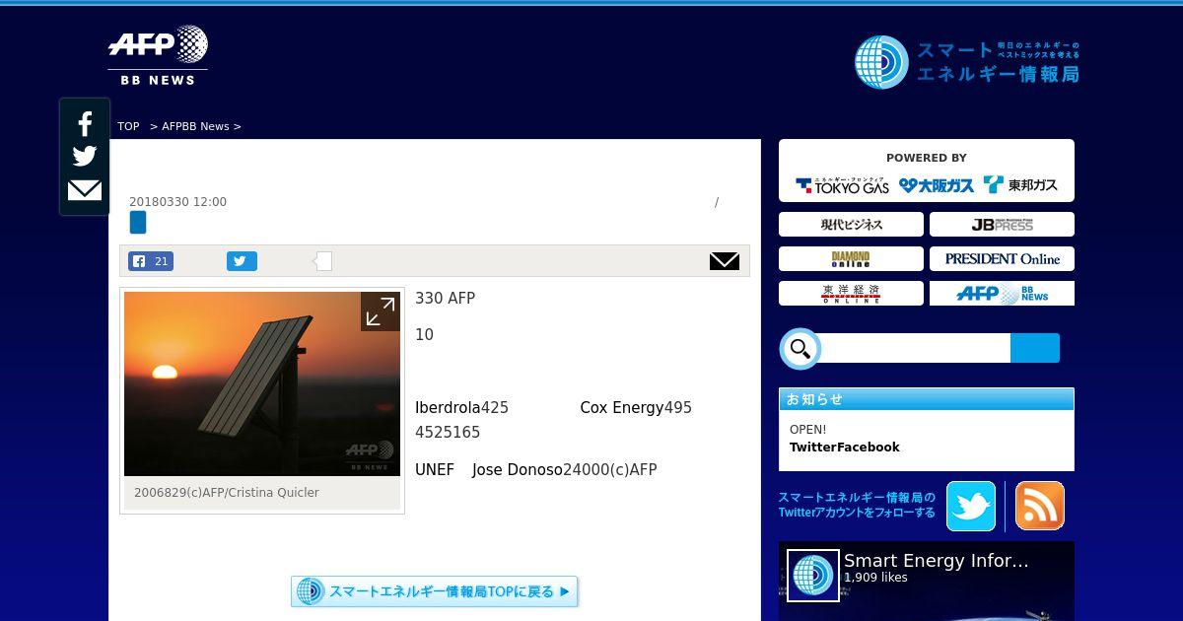
Task: Click the TOP breadcrumb link
Action: [128, 126]
